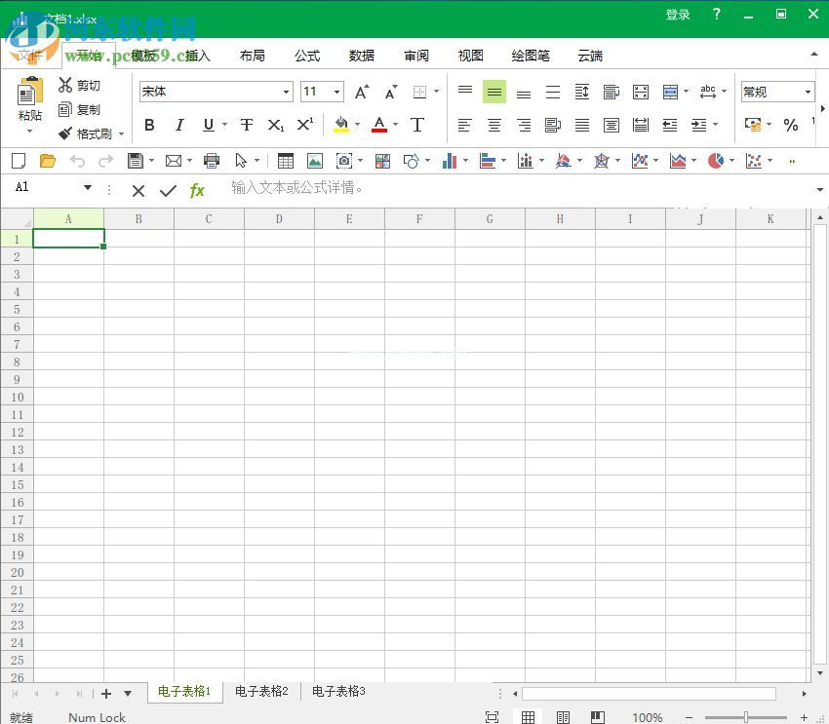Select the Undo arrow icon
This screenshot has width=829, height=724.
tap(76, 160)
